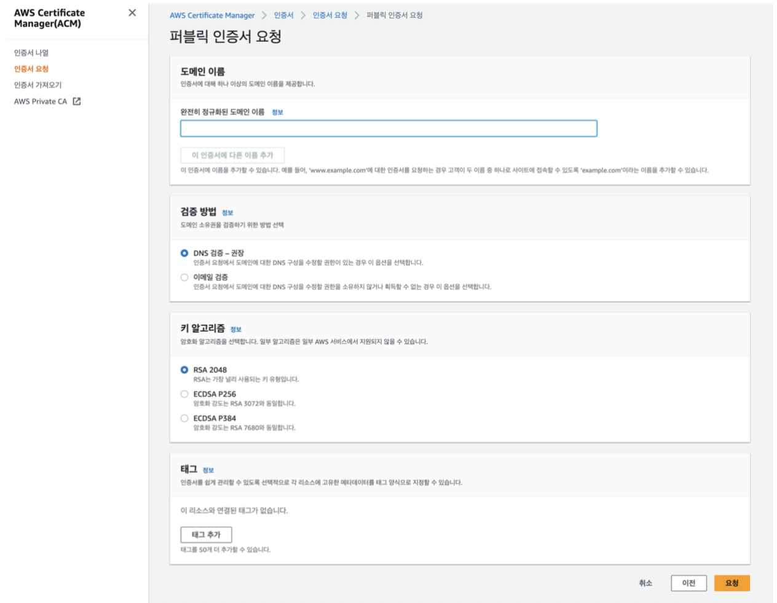Click the 태그 추가 button
Screen dimensions: 777x603
tap(206, 535)
